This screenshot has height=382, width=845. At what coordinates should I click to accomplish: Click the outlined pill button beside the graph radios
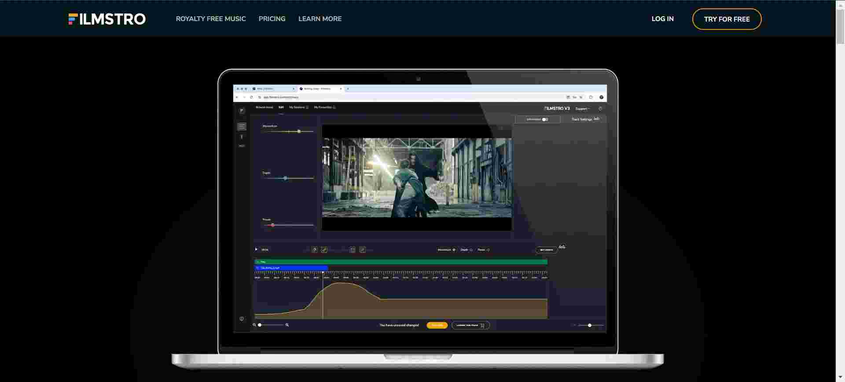click(546, 250)
